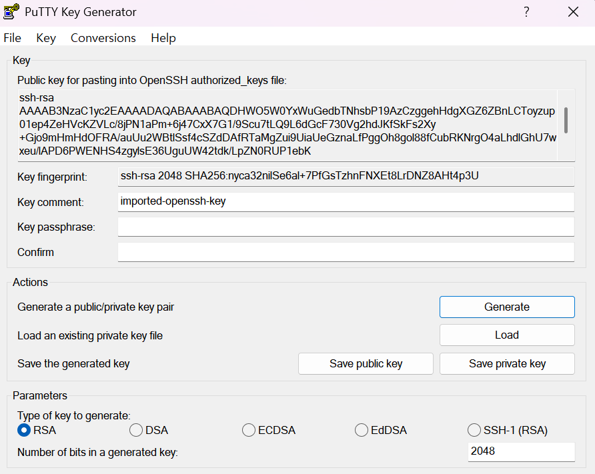Viewport: 595px width, 474px height.
Task: Click 'Load an existing private key file' text
Action: 90,335
